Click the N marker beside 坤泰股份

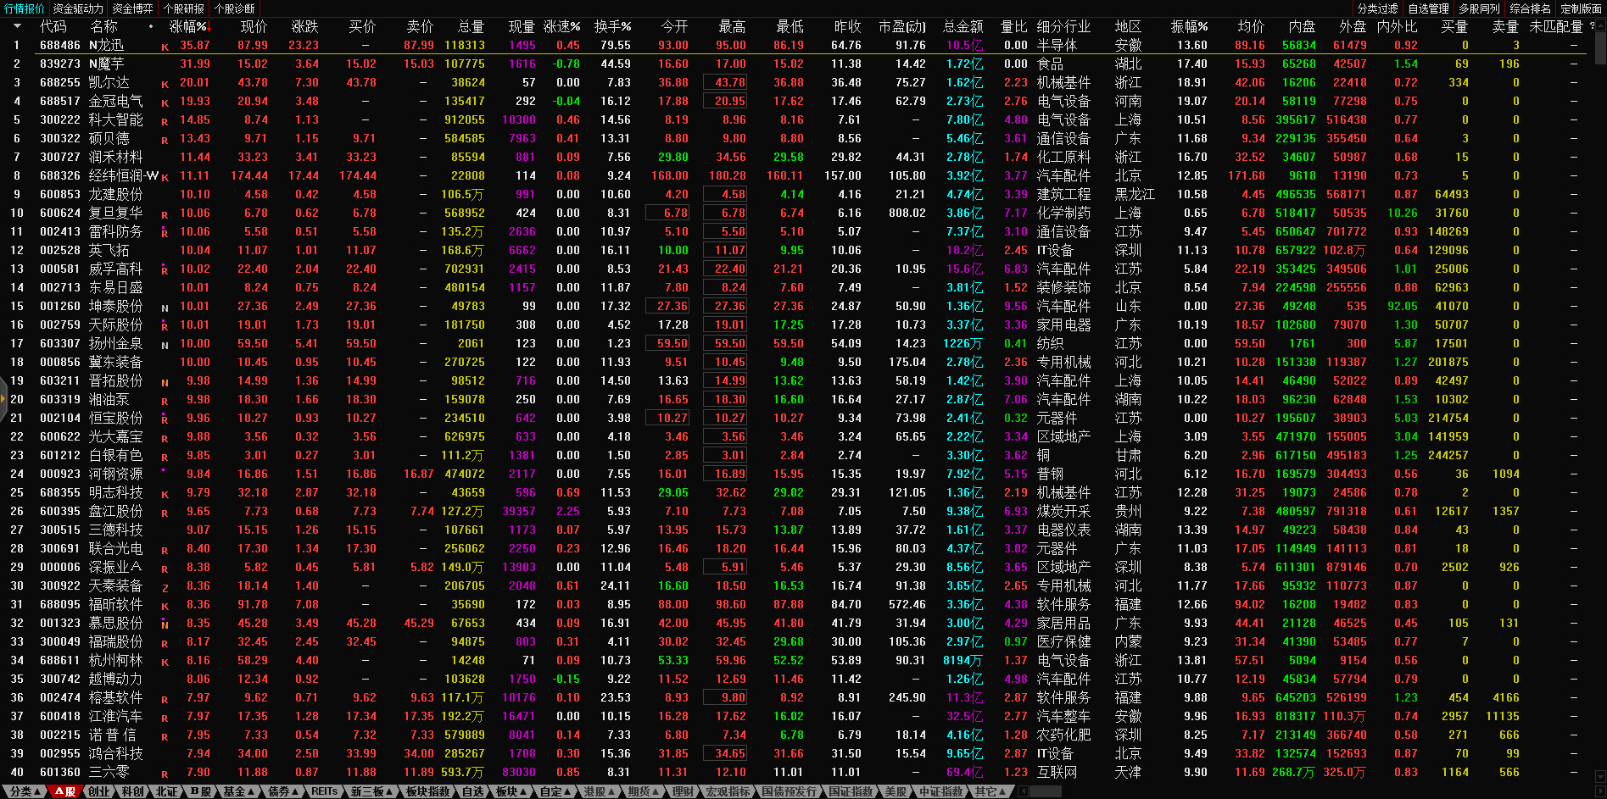[165, 308]
